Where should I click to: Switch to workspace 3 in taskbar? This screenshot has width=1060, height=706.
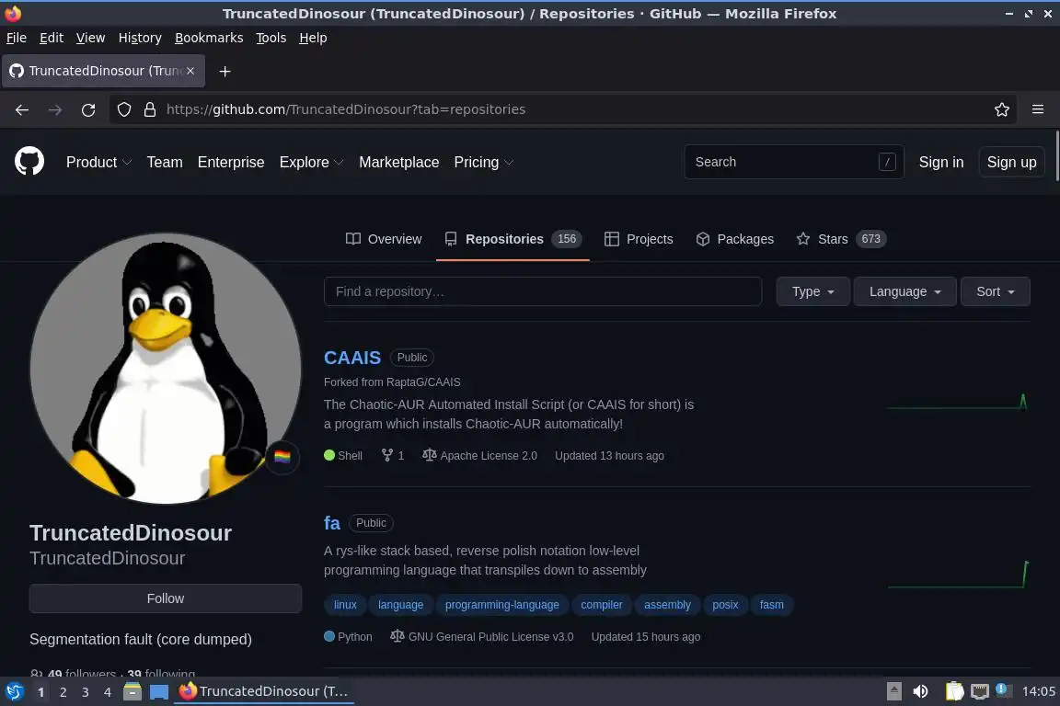click(86, 692)
